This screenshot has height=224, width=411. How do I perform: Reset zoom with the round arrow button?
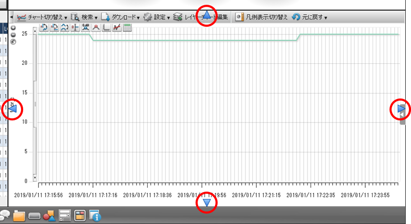click(13, 42)
